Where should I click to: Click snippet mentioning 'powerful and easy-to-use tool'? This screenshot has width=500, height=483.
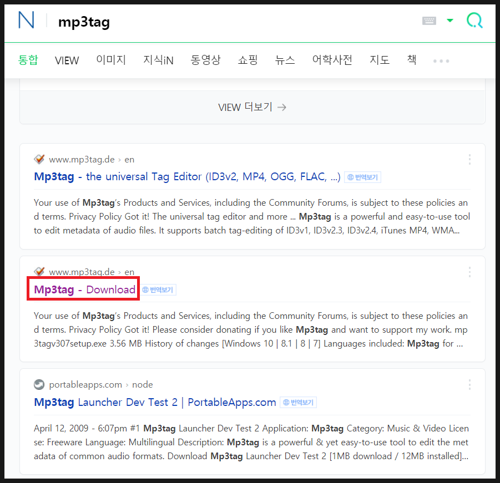pyautogui.click(x=252, y=216)
